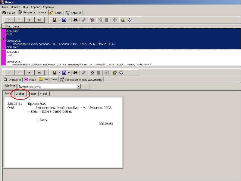Select the 1-алф card tab

pos(8,93)
